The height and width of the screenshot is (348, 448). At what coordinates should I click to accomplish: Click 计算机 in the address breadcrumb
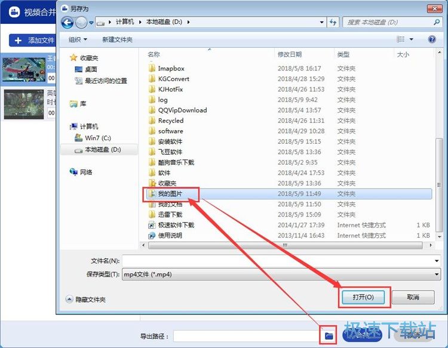pos(125,22)
